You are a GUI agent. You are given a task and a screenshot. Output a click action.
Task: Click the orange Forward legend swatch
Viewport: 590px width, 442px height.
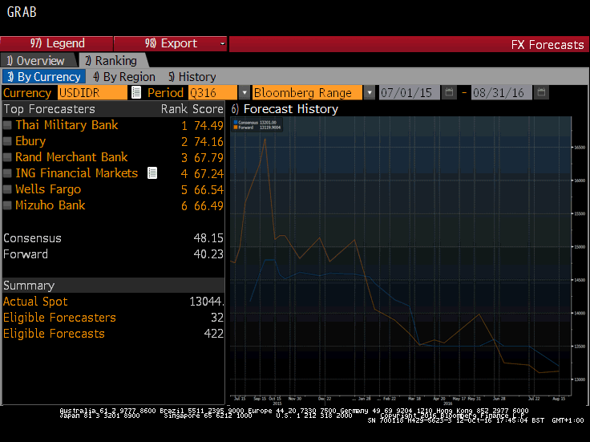point(236,128)
